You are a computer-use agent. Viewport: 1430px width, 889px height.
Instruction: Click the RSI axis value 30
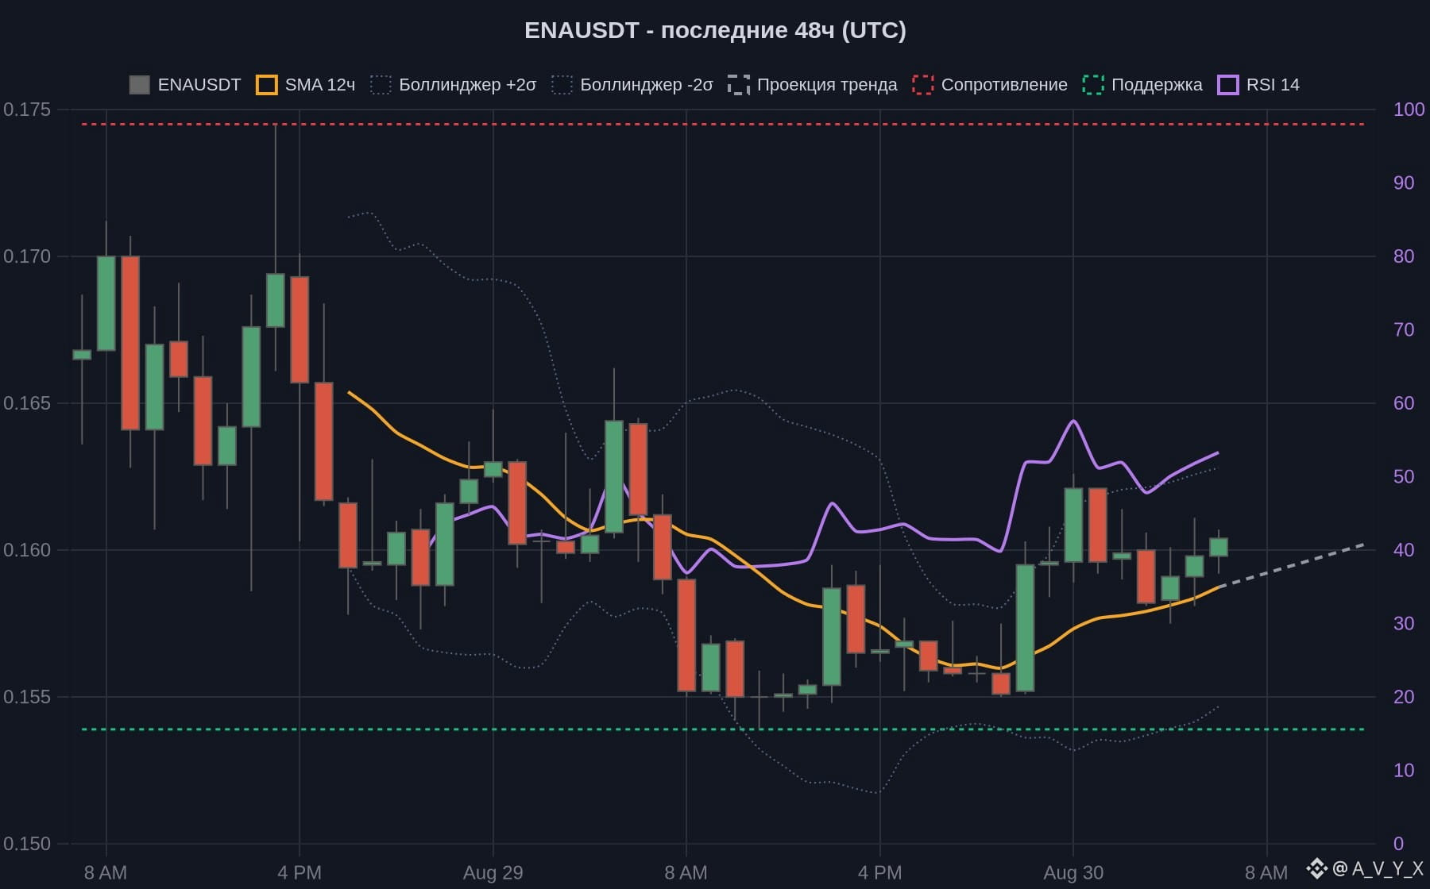tap(1404, 623)
